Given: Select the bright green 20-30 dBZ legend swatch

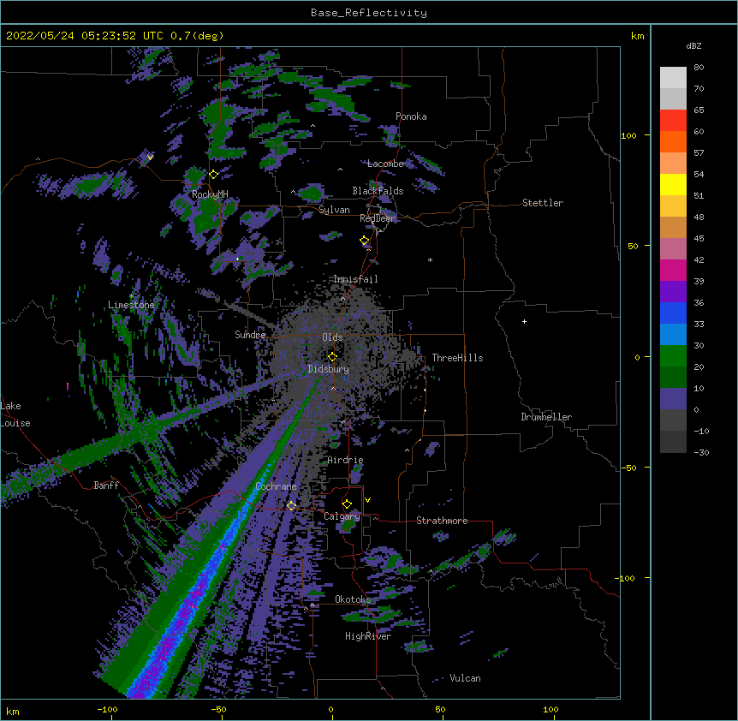Looking at the screenshot, I should (x=673, y=356).
